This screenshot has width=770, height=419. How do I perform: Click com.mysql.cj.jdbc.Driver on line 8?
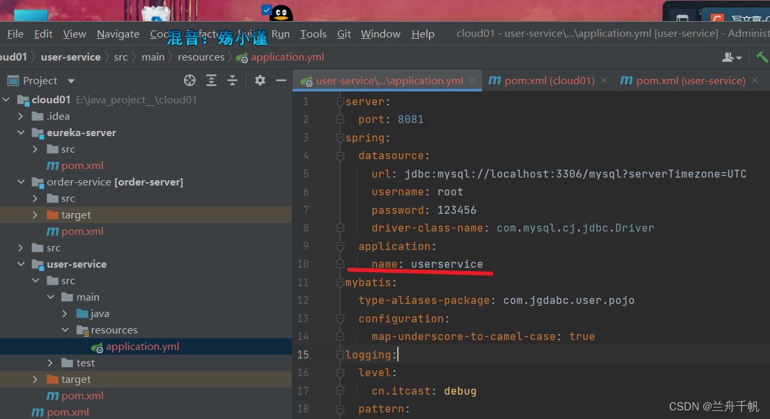point(575,228)
